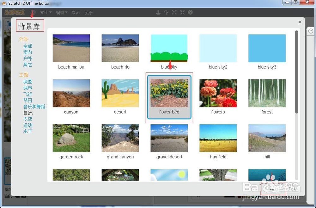The width and height of the screenshot is (316, 208).
Task: Cancel the dialog with the 取消 button
Action: [292, 189]
